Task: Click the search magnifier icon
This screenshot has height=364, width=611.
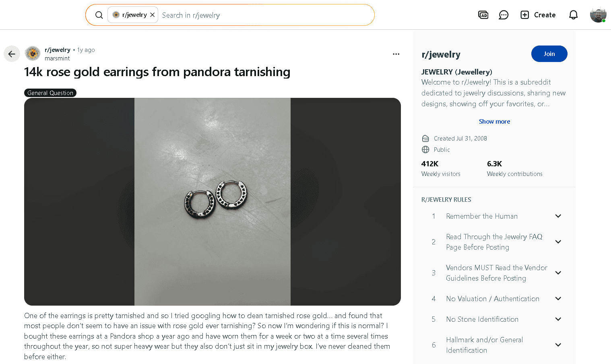Action: pos(99,15)
